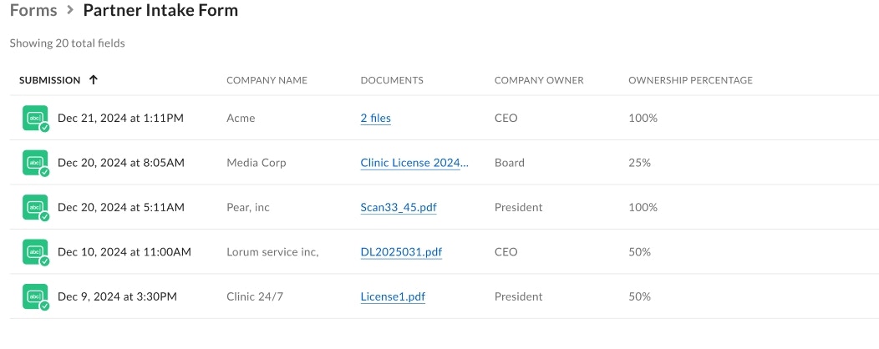The height and width of the screenshot is (349, 879).
Task: Click the breadcrumb chevron after Forms
Action: pos(70,10)
